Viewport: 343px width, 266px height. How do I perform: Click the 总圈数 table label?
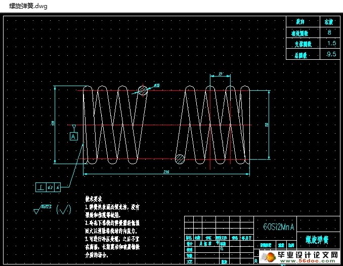pyautogui.click(x=301, y=55)
